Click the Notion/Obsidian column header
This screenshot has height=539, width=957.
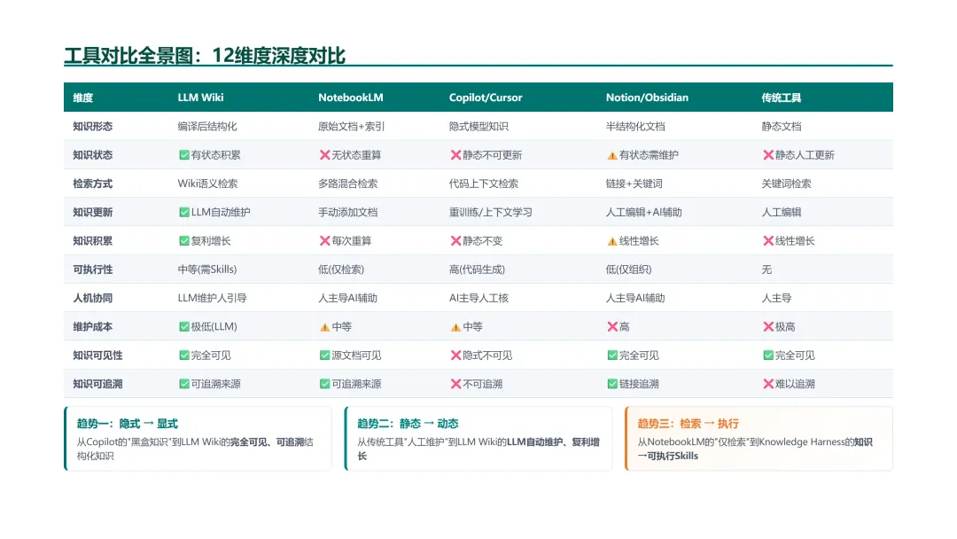pyautogui.click(x=647, y=98)
